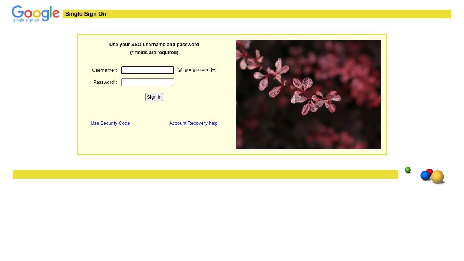Click the small green ball icon

(x=408, y=170)
